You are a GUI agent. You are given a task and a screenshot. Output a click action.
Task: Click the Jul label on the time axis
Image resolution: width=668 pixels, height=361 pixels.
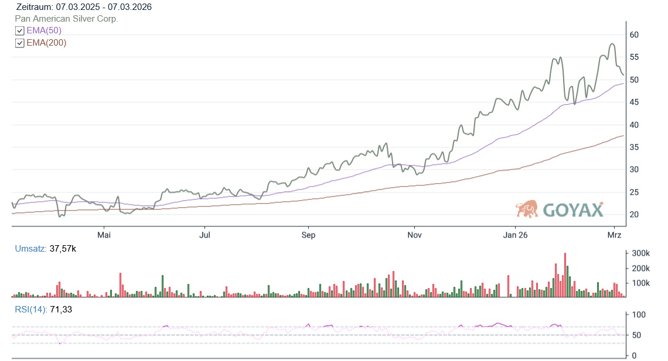[x=205, y=235]
